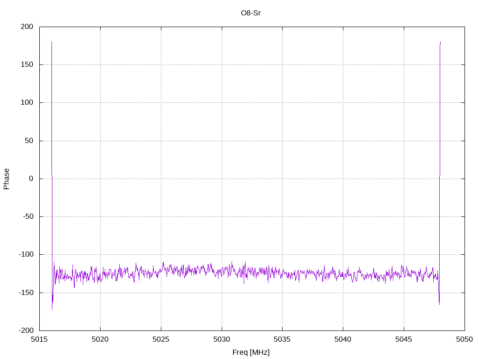Viewport: 479px width, 359px height.
Task: Click y-axis tick label 0
Action: (31, 179)
